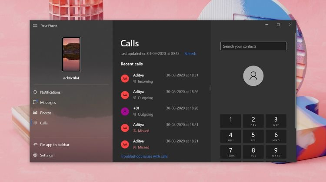The image size is (326, 182).
Task: Tap the 8 TUV dial key
Action: click(253, 152)
